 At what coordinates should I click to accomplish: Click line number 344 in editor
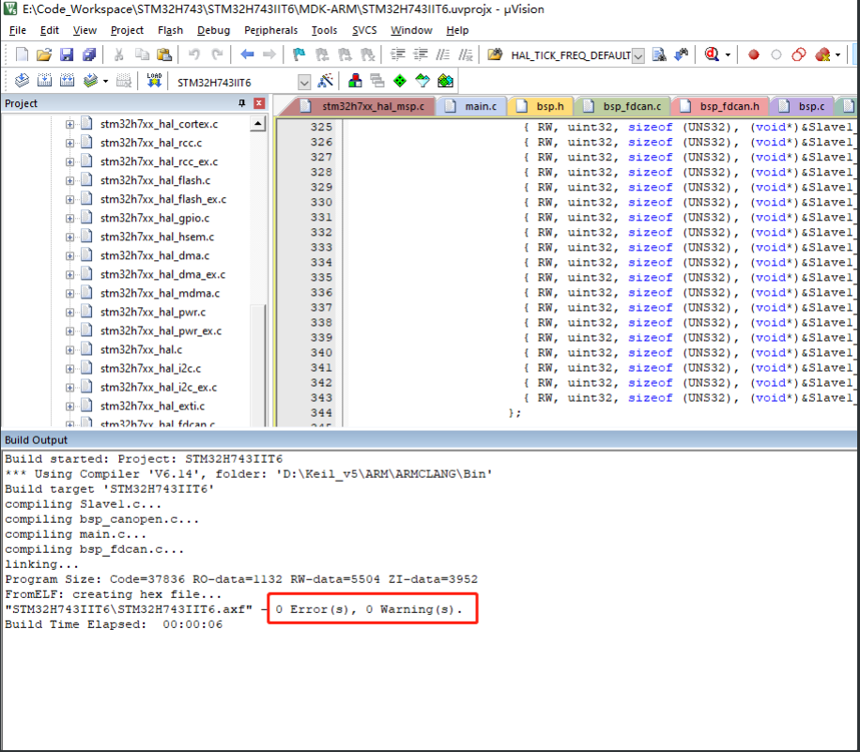tap(321, 412)
